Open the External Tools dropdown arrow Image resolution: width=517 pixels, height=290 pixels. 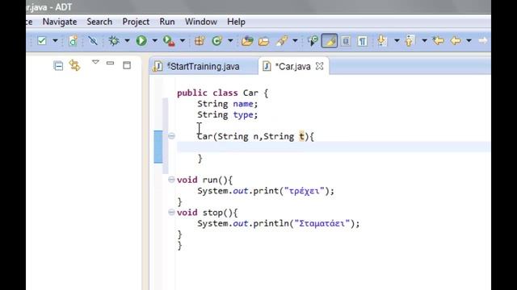point(182,41)
